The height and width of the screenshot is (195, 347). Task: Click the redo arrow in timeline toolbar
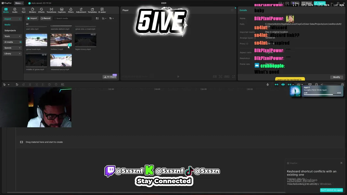(23, 84)
